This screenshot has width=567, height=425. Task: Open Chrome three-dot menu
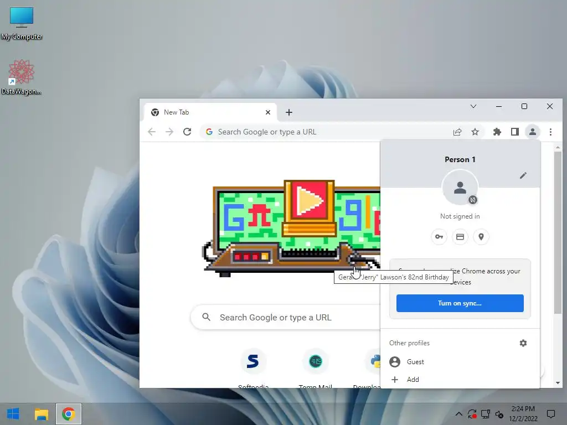550,132
